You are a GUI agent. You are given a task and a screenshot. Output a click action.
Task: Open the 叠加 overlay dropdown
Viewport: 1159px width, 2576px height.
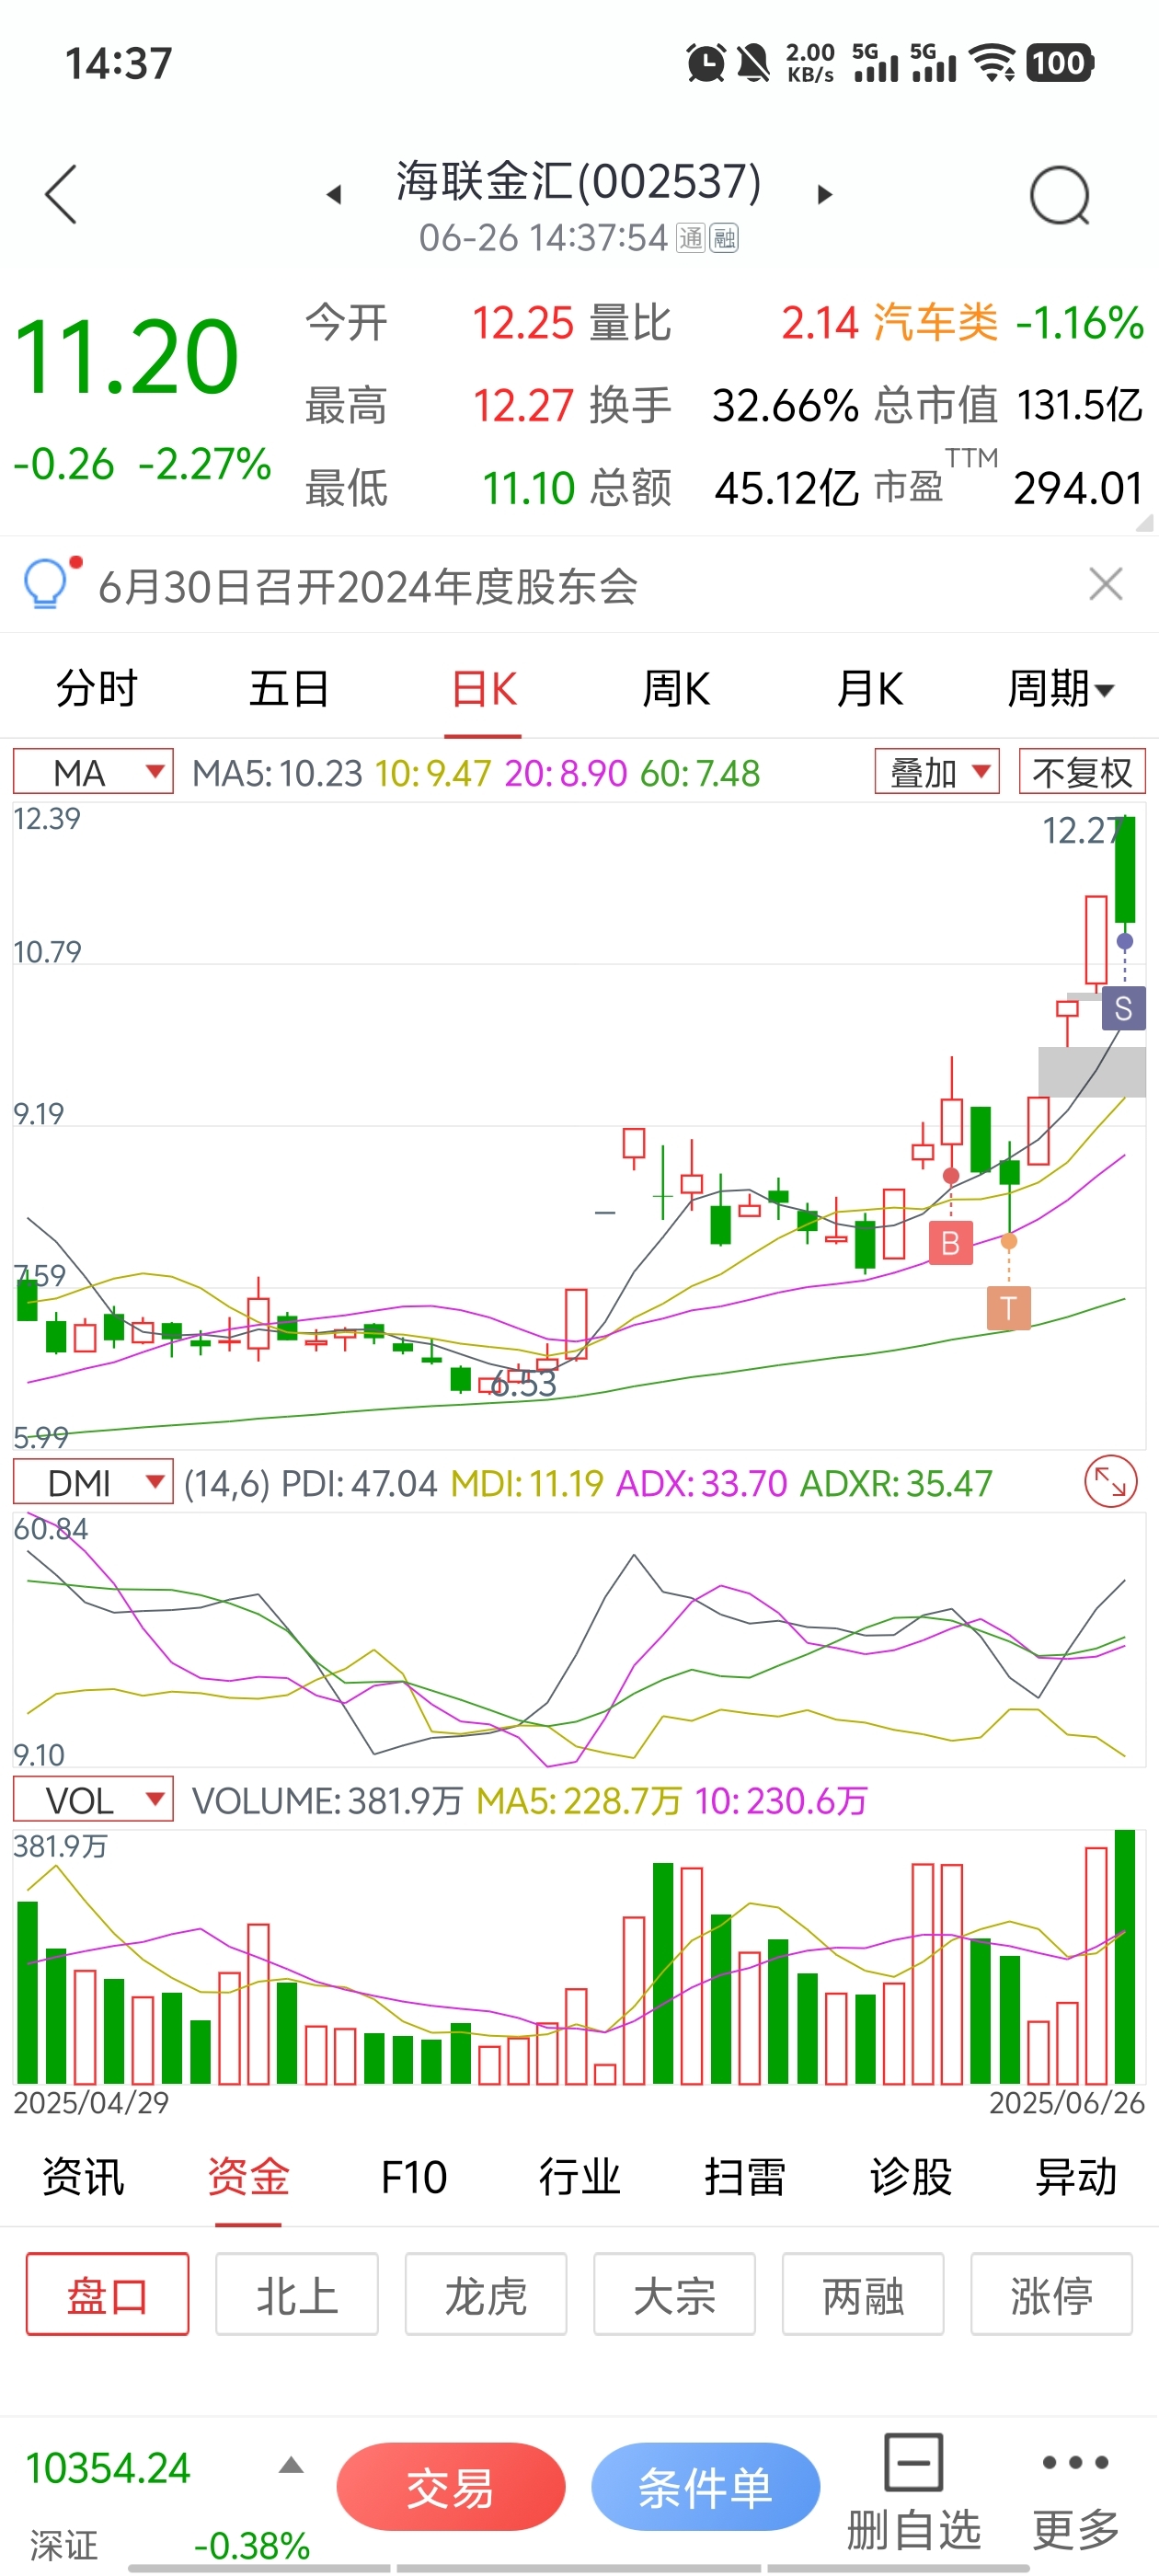937,772
